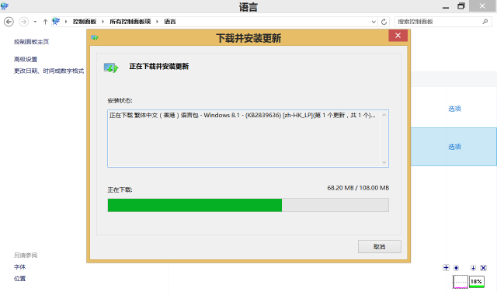Click the blue X overlay icon

[483, 268]
